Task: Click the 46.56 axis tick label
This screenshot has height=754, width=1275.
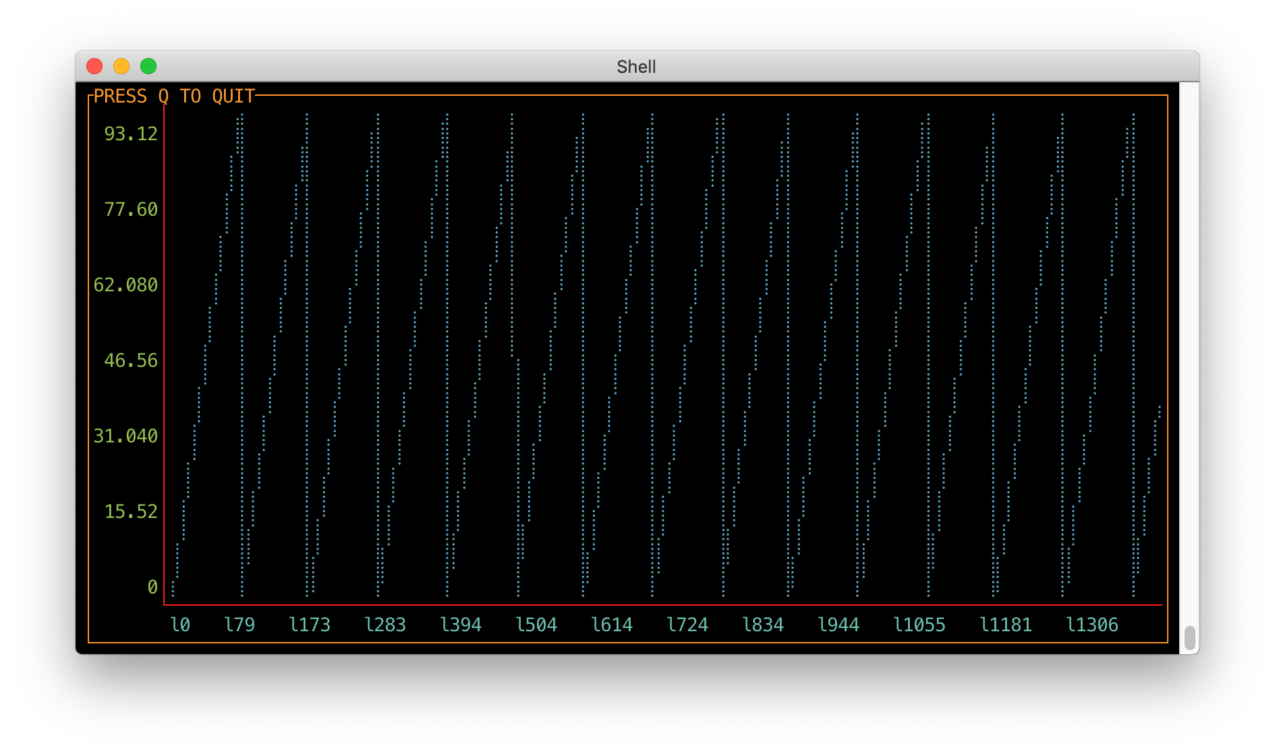Action: click(x=130, y=361)
